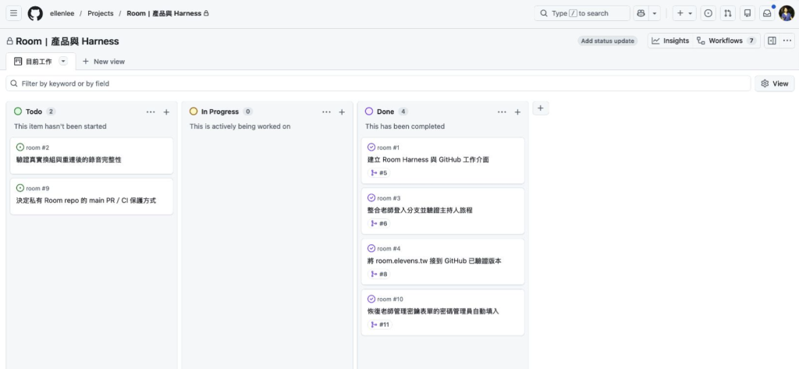Click New view tab

point(104,61)
